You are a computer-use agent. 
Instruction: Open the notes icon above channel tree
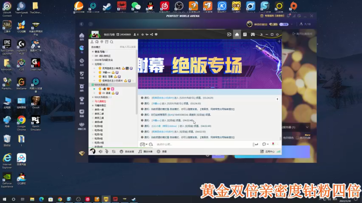pos(107,42)
